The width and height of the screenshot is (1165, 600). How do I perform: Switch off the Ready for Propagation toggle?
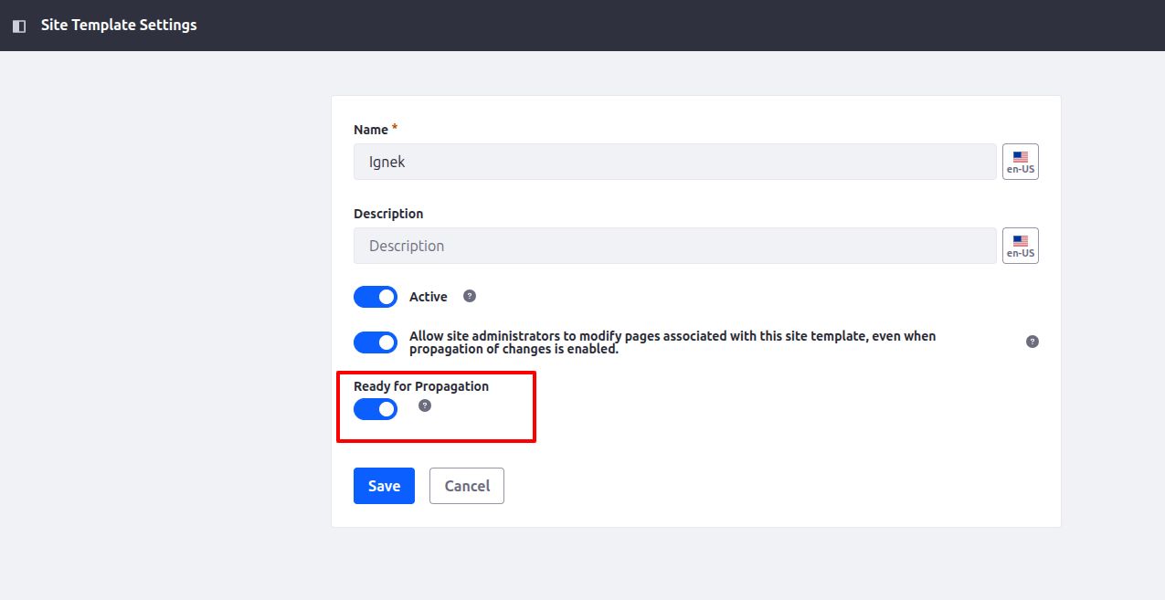pyautogui.click(x=376, y=409)
